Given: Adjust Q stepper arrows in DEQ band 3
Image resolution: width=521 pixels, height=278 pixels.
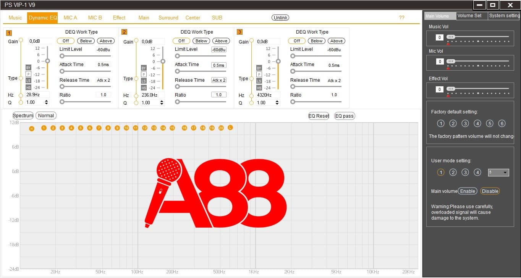Looking at the screenshot, I should pyautogui.click(x=277, y=103).
